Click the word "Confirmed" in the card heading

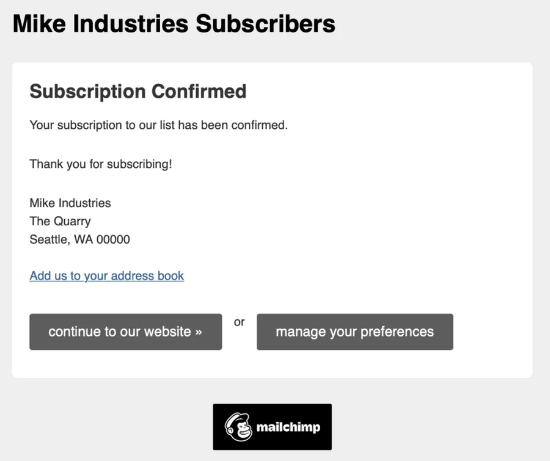199,91
